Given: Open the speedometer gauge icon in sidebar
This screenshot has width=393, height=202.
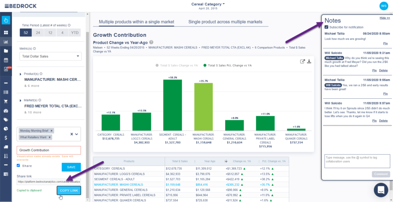Looking at the screenshot, I should click(6, 111).
